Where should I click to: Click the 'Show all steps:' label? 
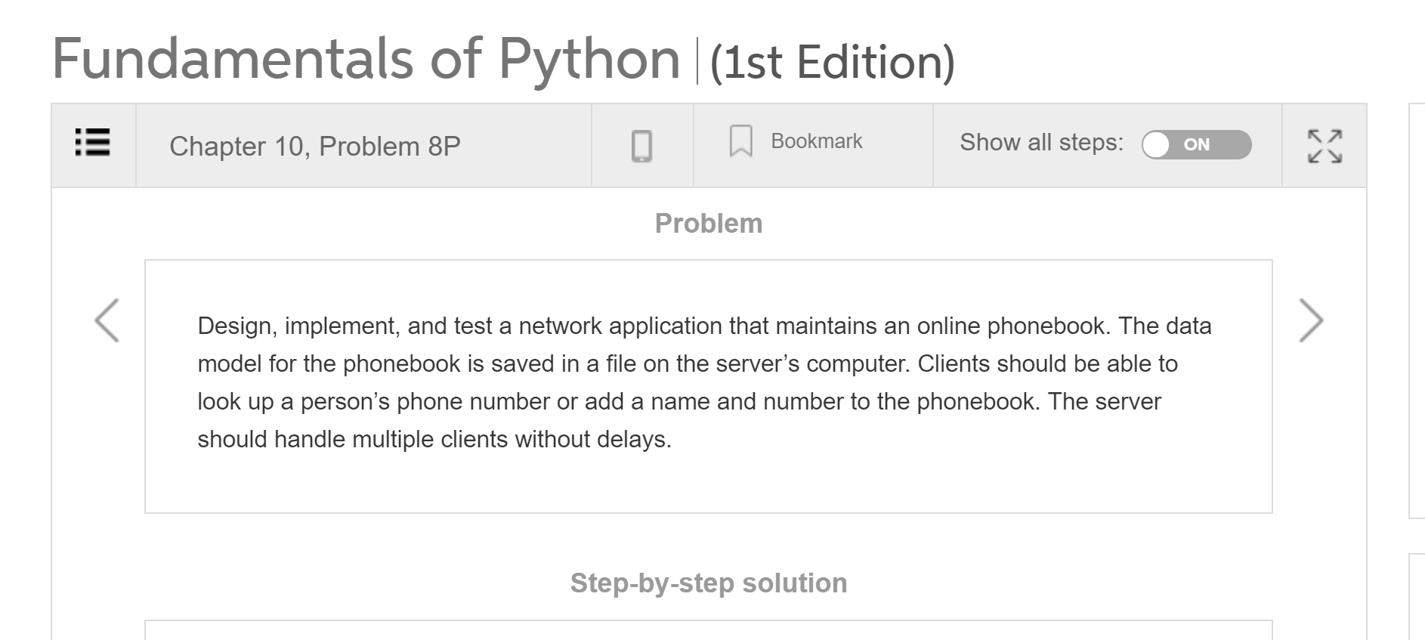tap(1041, 142)
